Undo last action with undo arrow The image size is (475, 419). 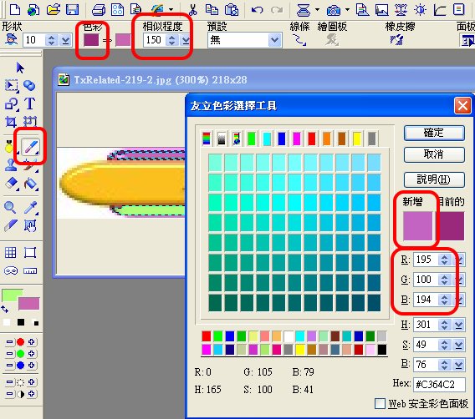(257, 10)
